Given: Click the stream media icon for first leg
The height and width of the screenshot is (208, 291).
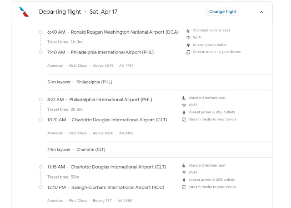Looking at the screenshot, I should (188, 52).
